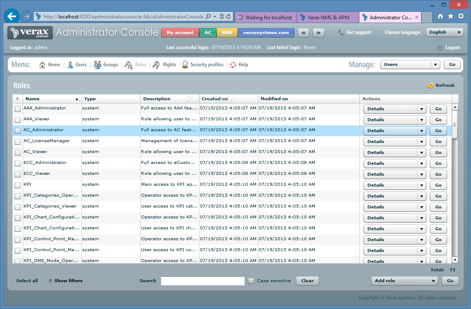Select the Users menu icon

[69, 65]
